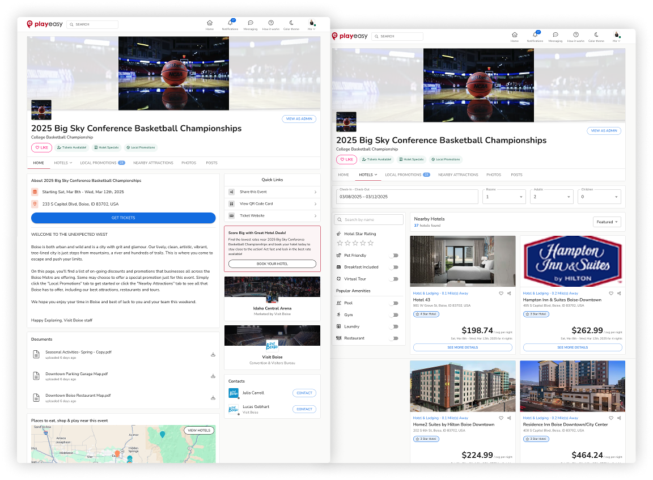Screen dimensions: 653x480
Task: Favorite Residence Inn Boise heart icon
Action: (611, 418)
